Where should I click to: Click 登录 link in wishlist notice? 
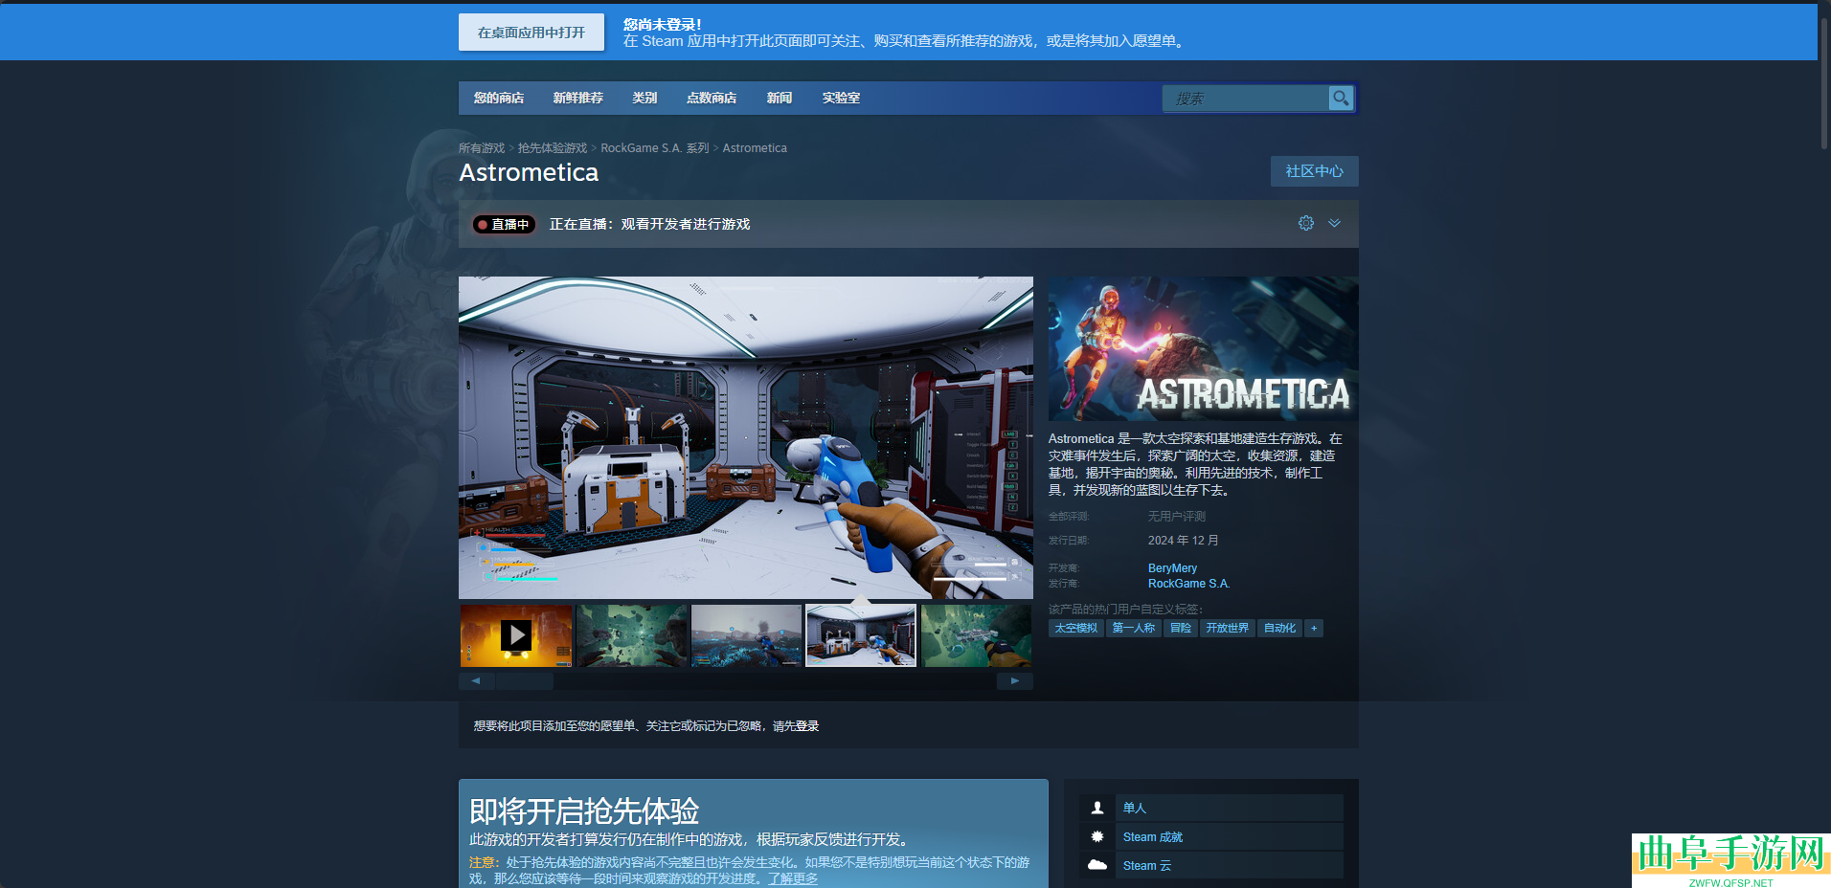click(807, 726)
